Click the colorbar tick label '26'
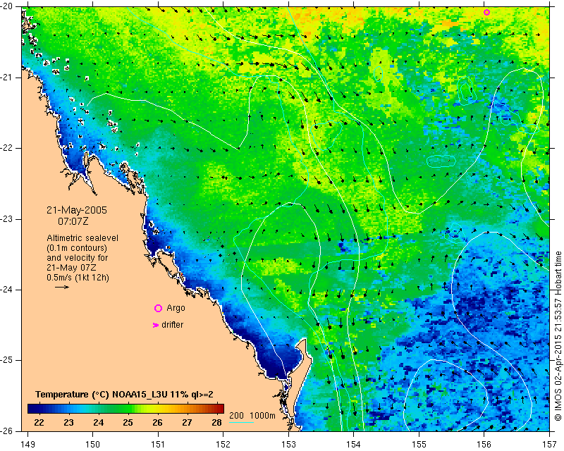Screen dimensions: 564x451 coord(157,423)
